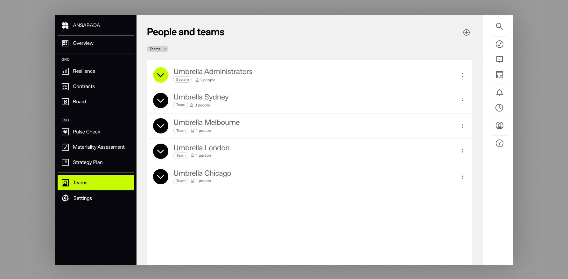Expand the Umbrella Chicago team
This screenshot has width=568, height=279.
pyautogui.click(x=161, y=177)
